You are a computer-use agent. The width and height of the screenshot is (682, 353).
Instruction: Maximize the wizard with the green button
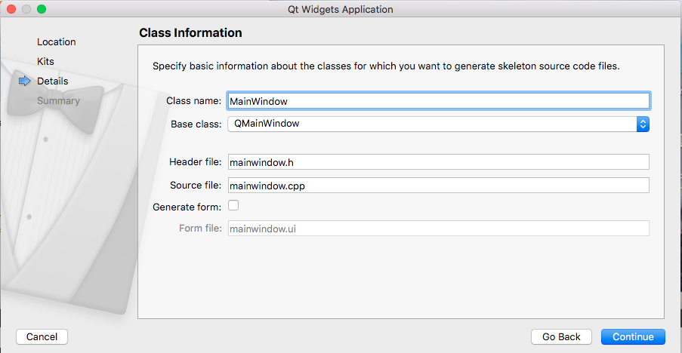tap(42, 9)
